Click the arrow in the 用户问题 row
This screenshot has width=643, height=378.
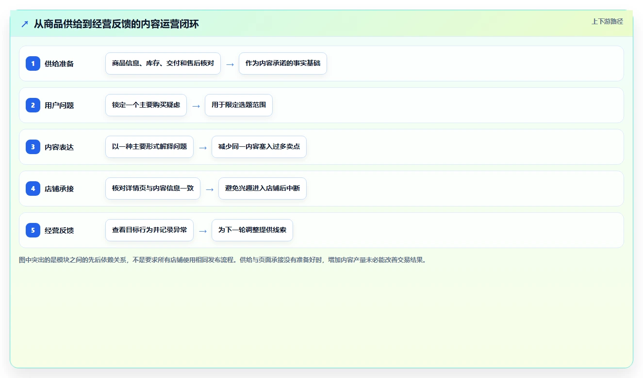[196, 106]
